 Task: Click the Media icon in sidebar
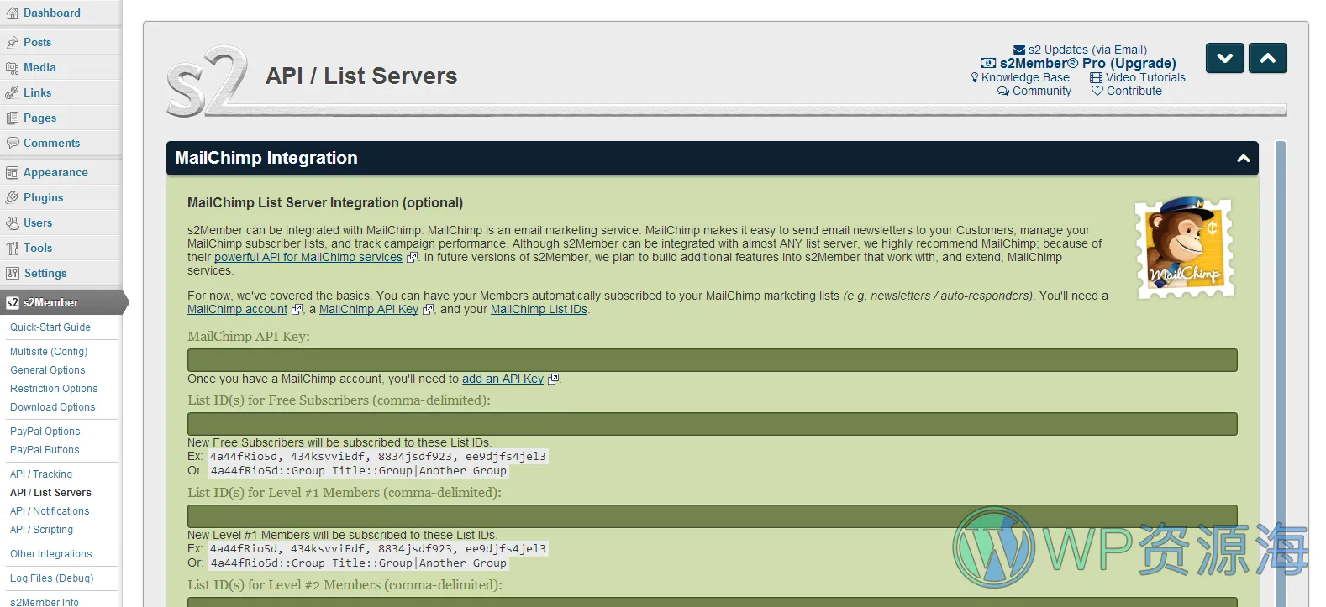point(13,67)
